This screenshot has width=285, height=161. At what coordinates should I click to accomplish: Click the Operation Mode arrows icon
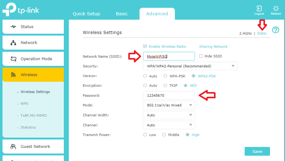[x=13, y=59]
